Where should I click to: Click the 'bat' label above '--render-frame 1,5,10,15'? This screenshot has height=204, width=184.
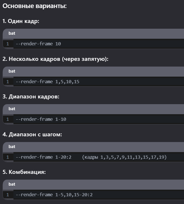point(12,71)
